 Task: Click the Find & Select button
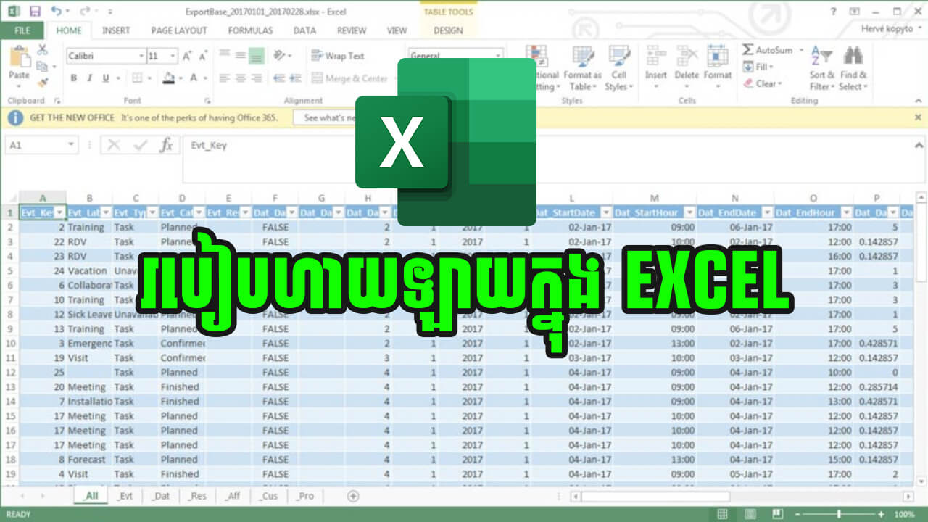tap(853, 70)
